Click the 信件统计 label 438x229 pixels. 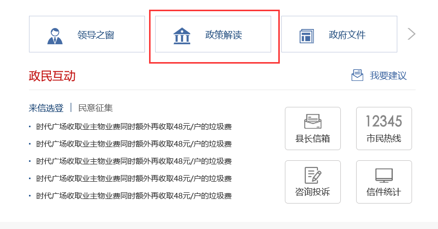[384, 192]
